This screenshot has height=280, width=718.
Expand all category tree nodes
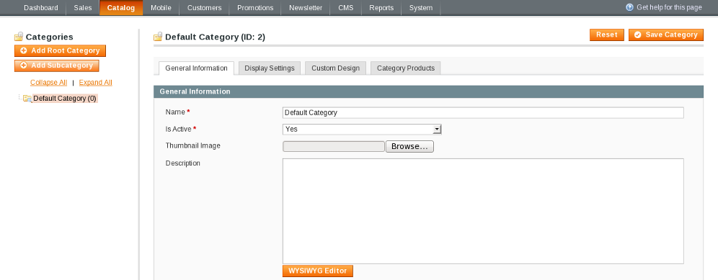(95, 82)
